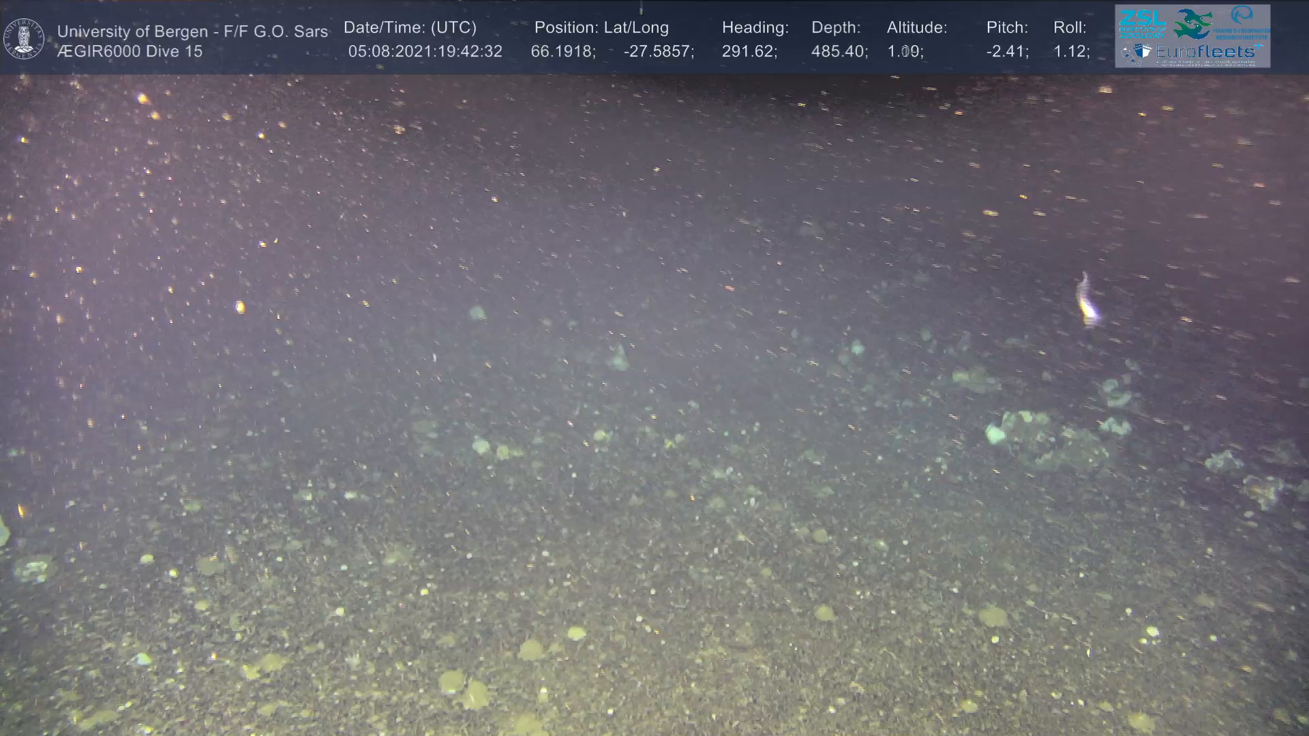Click the Depth value 485.40
Screen dimensions: 1309x736
[x=839, y=52]
